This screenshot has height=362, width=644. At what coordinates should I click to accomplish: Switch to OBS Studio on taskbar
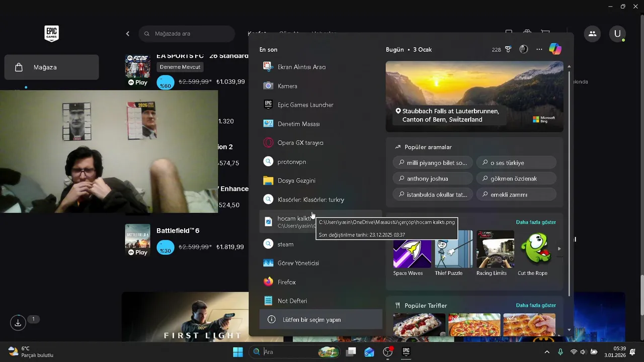pyautogui.click(x=387, y=352)
